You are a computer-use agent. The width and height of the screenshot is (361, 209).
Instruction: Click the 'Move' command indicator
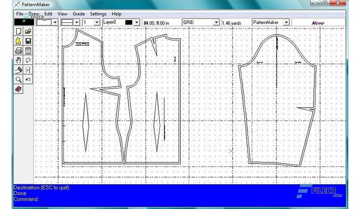point(318,23)
